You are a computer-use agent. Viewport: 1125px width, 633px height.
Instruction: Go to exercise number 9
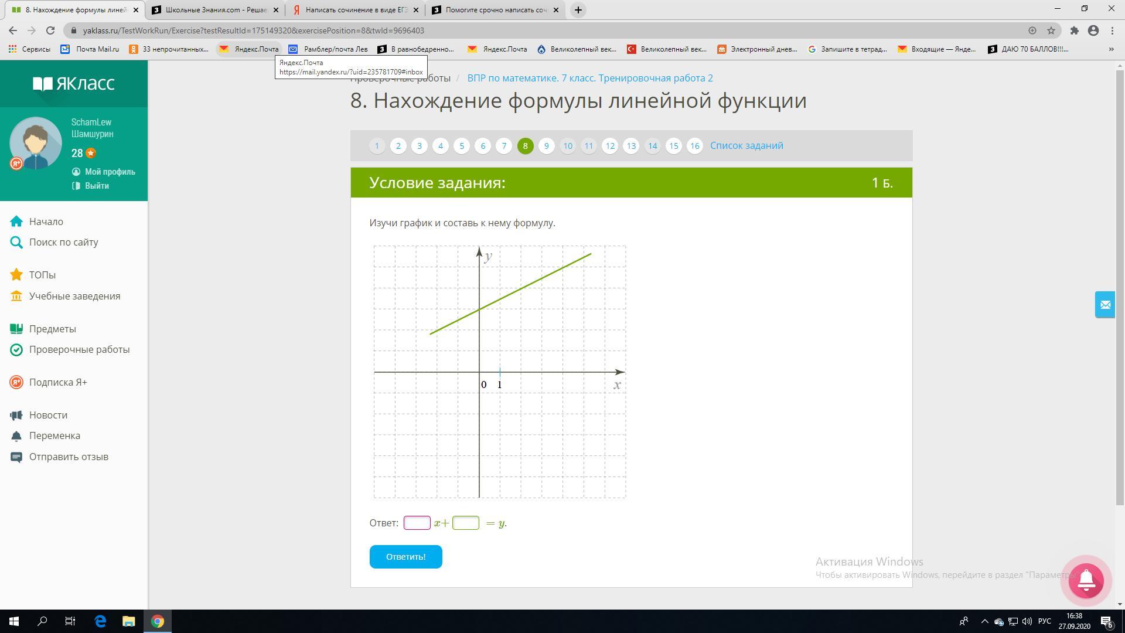546,146
